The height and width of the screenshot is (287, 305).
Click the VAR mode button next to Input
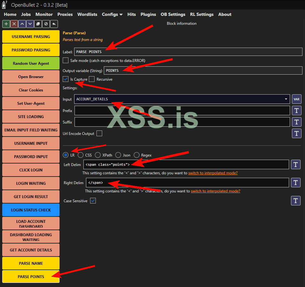click(x=296, y=99)
